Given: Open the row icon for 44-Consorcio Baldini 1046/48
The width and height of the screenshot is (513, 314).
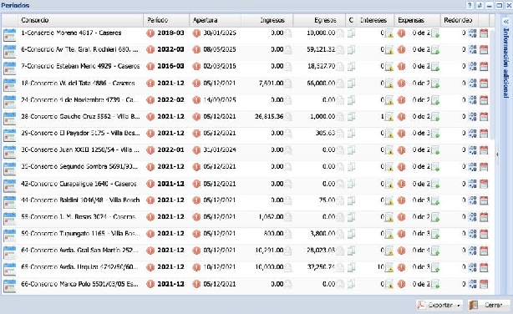Looking at the screenshot, I should click(x=9, y=202).
